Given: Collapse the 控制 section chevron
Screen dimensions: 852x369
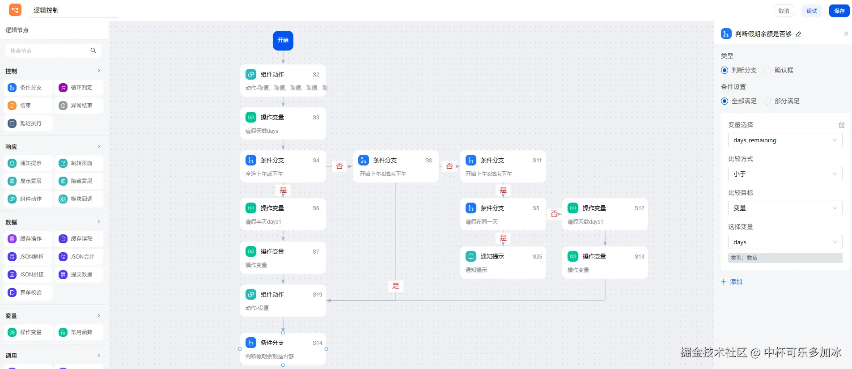Looking at the screenshot, I should click(x=99, y=71).
